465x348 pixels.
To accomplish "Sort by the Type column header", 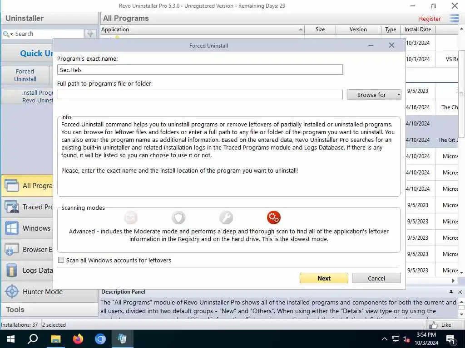I will [391, 29].
